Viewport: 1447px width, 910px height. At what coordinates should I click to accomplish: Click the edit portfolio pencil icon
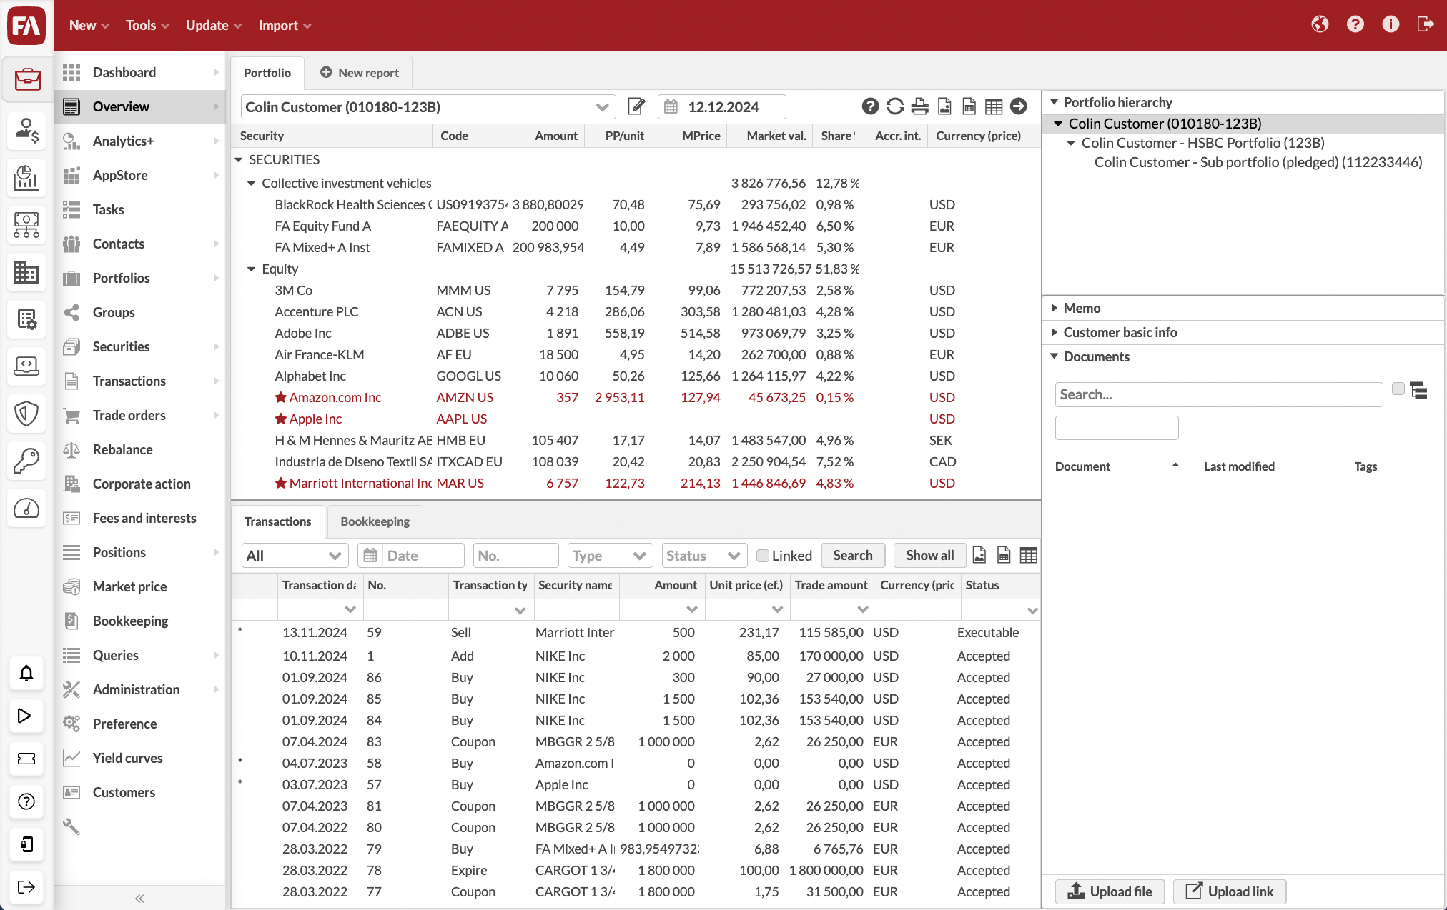coord(636,106)
